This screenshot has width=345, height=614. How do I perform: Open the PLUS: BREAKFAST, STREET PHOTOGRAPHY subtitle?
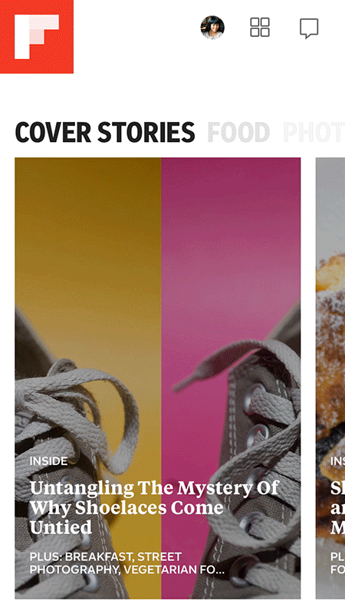[127, 563]
